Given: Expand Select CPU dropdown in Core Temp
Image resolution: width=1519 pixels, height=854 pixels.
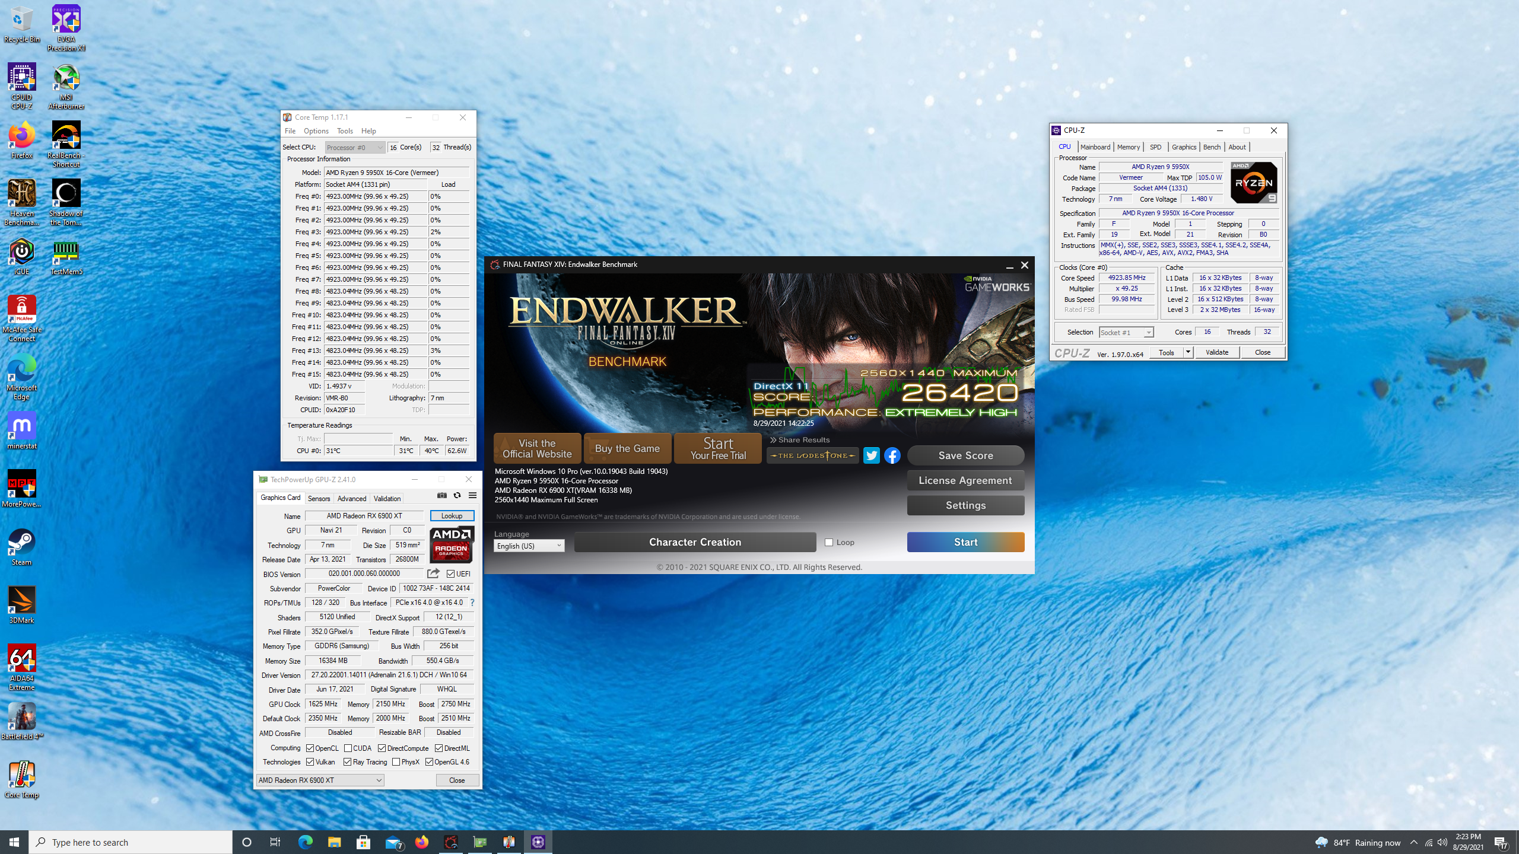Looking at the screenshot, I should (355, 148).
